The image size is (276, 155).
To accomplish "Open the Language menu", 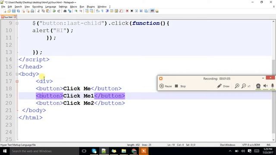I will [51, 7].
